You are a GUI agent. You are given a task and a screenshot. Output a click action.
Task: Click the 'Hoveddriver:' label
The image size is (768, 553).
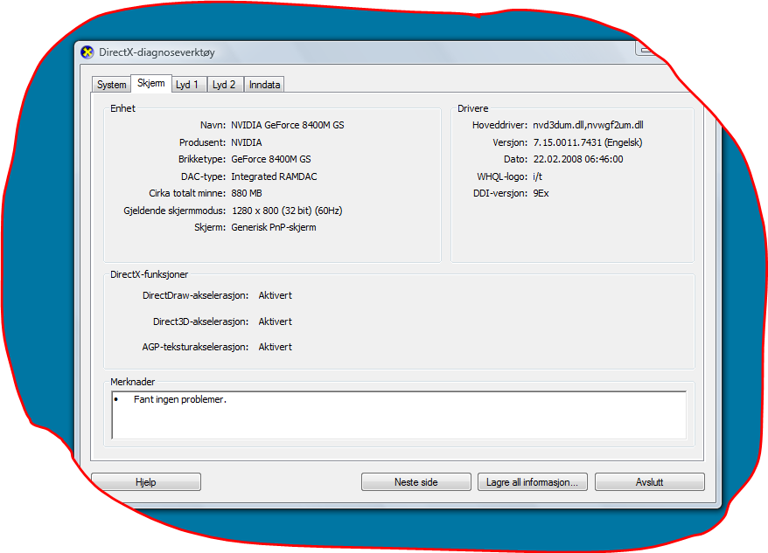click(x=499, y=125)
